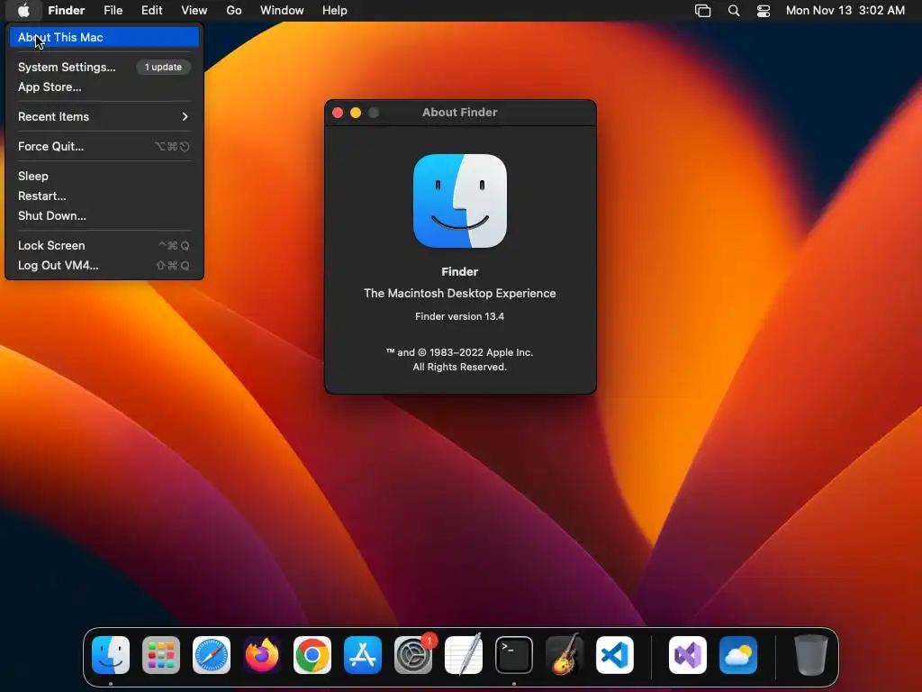The height and width of the screenshot is (692, 922).
Task: Expand Recent Items submenu
Action: [104, 116]
